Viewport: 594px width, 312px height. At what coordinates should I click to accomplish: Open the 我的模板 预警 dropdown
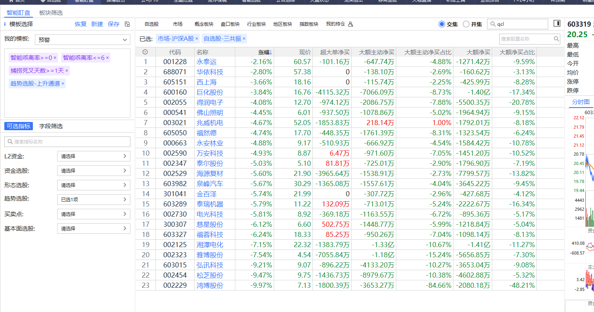pos(83,39)
